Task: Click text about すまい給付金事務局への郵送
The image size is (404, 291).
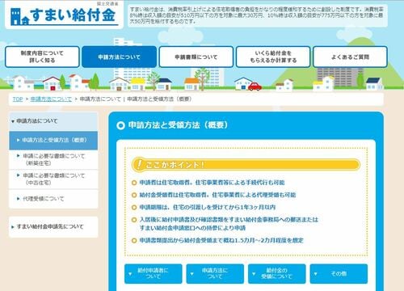Action: point(229,224)
